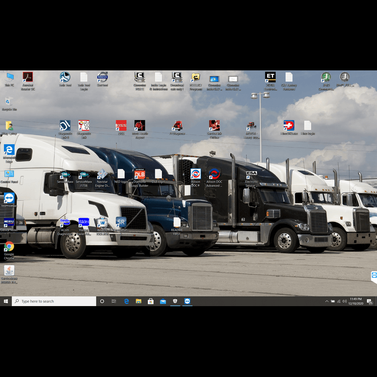Viewport: 377px width, 377px height.
Task: Open MD32 Heavy truck shortcut
Action: click(x=251, y=130)
